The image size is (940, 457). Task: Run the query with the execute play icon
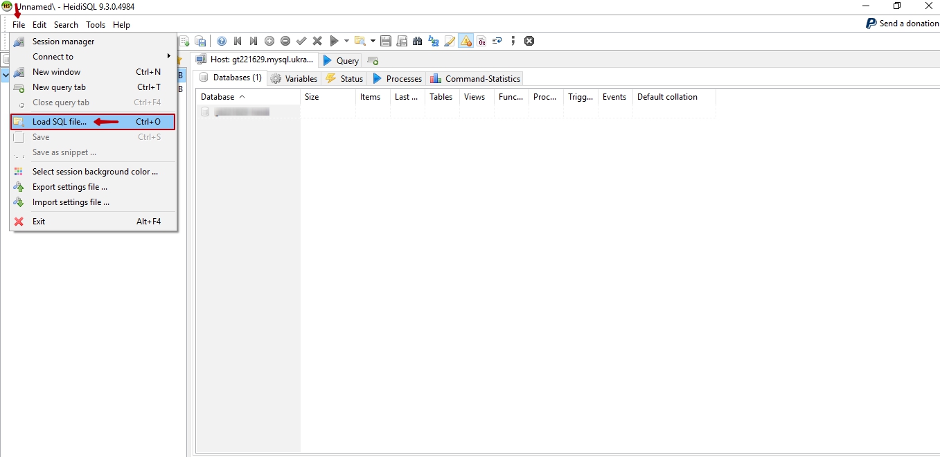click(334, 41)
